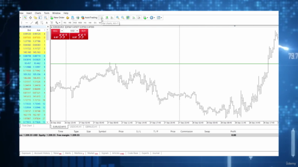Zoom out on the chart
The image size is (298, 167).
(x=123, y=18)
